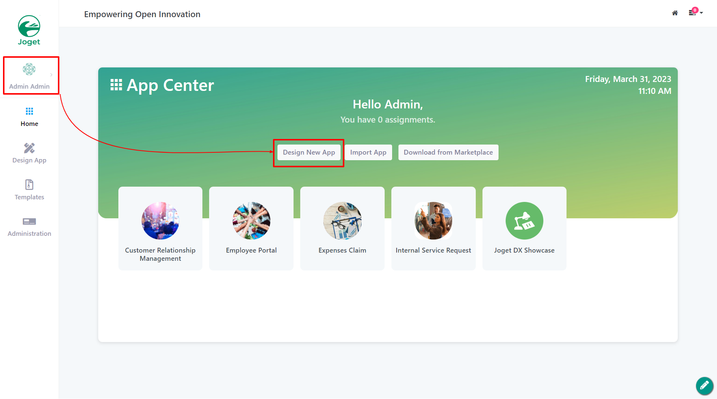Click the '11:10 AM' time text
This screenshot has height=399, width=717.
(655, 91)
